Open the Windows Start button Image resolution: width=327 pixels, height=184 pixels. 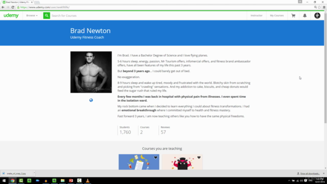coord(4,180)
